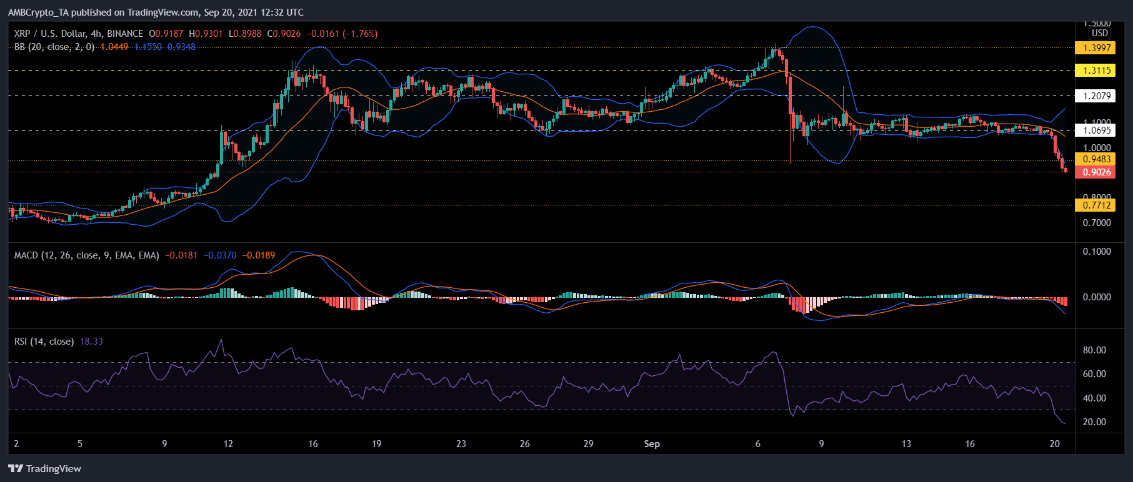Screen dimensions: 1133x482
Task: Click the 1.2079 price level label
Action: [x=1095, y=96]
